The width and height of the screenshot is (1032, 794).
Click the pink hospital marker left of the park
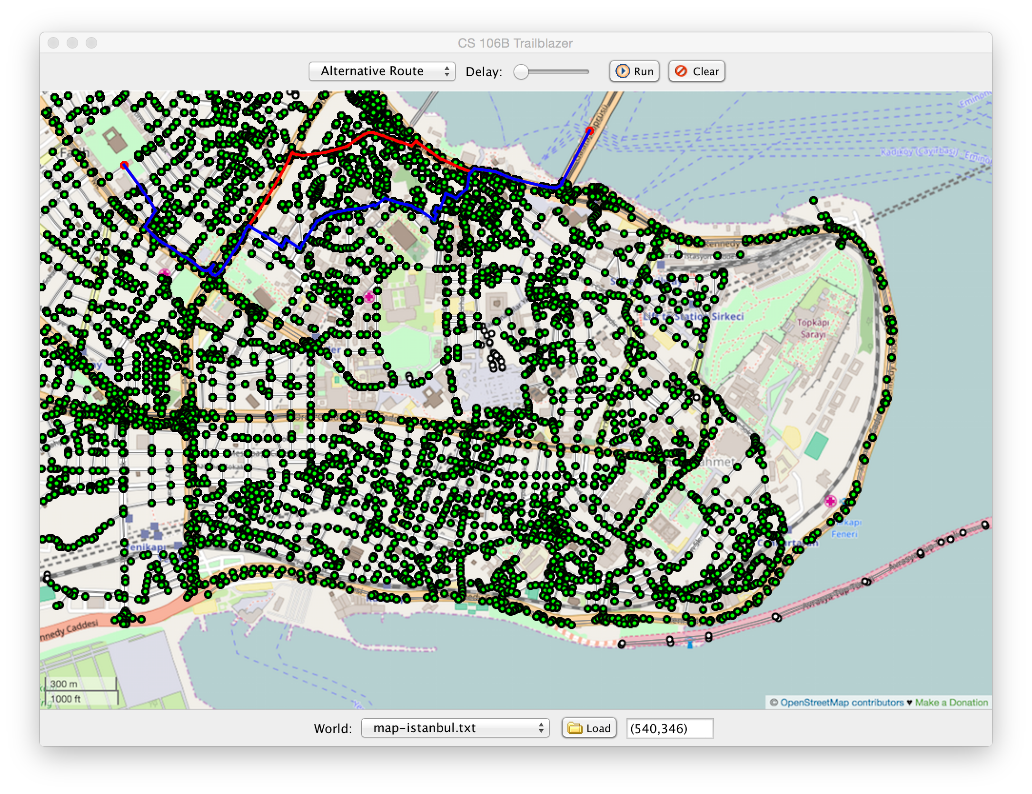pyautogui.click(x=165, y=273)
